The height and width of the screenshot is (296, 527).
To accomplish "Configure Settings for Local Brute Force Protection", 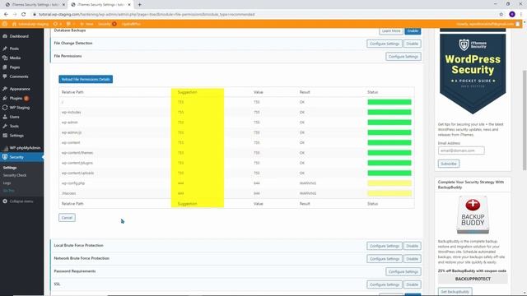I will [385, 246].
